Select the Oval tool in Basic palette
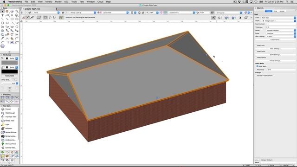Image resolution: width=297 pixels, height=167 pixels. (7, 23)
